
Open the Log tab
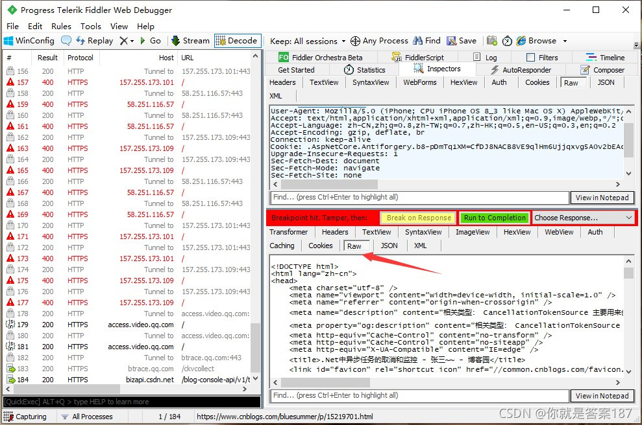[485, 58]
